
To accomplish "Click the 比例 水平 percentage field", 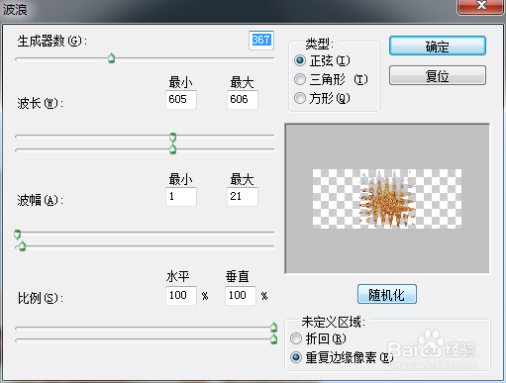I will pos(181,295).
